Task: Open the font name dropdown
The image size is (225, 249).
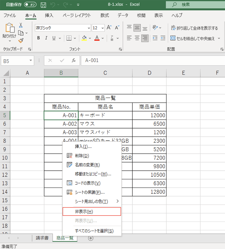Action: pos(89,28)
